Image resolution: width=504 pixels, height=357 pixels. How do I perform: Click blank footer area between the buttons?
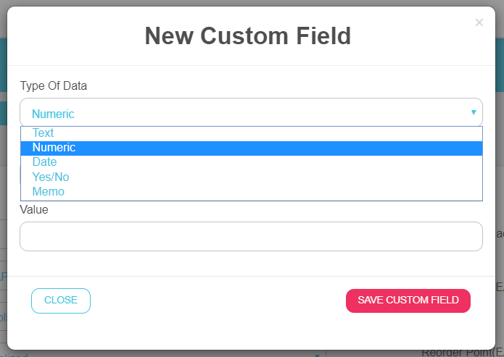[x=218, y=301]
